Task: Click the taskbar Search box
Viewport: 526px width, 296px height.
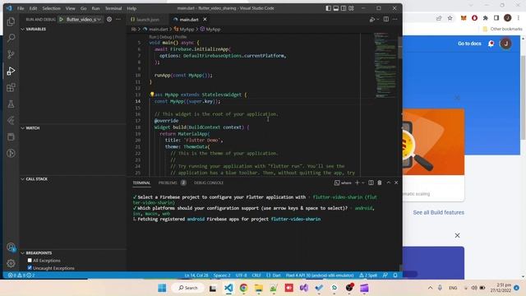Action: 188,288
